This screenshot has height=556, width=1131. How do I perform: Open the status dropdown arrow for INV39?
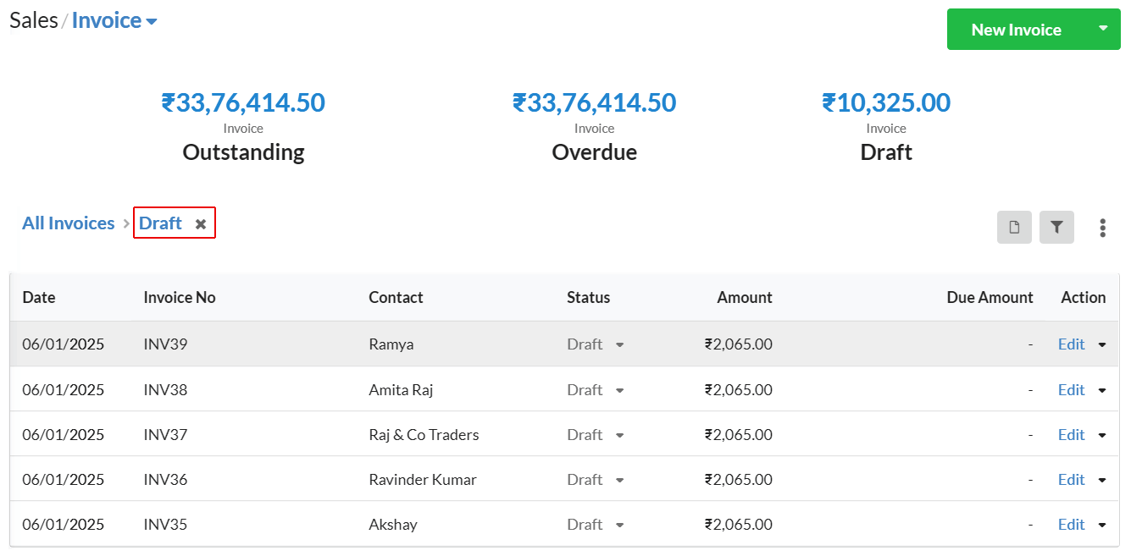click(x=620, y=344)
